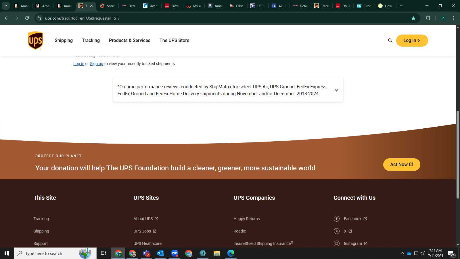Open the tab search dropdown arrow
The image size is (460, 259).
[x=5, y=6]
